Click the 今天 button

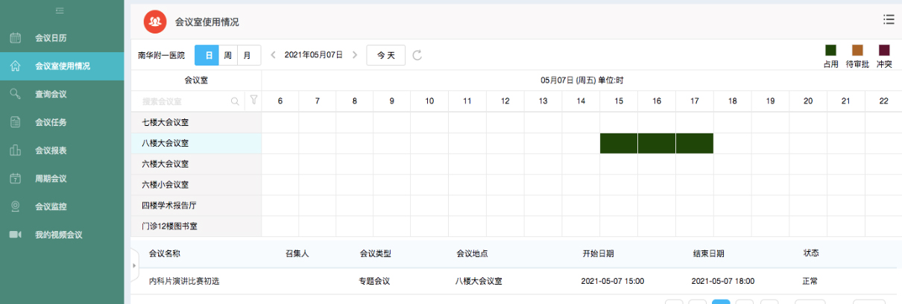(385, 55)
